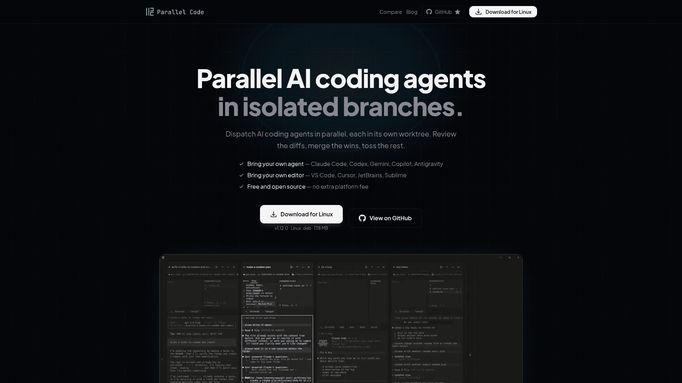
Task: Click the Notes field in fix a bug panel
Action: [342, 301]
